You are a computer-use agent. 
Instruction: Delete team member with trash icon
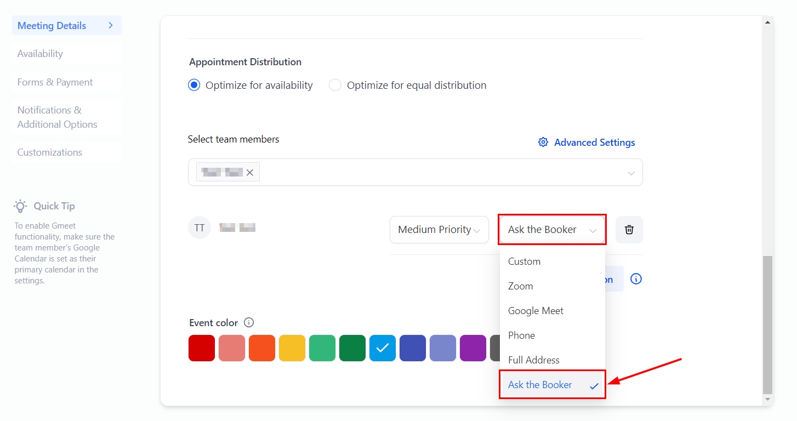point(629,230)
